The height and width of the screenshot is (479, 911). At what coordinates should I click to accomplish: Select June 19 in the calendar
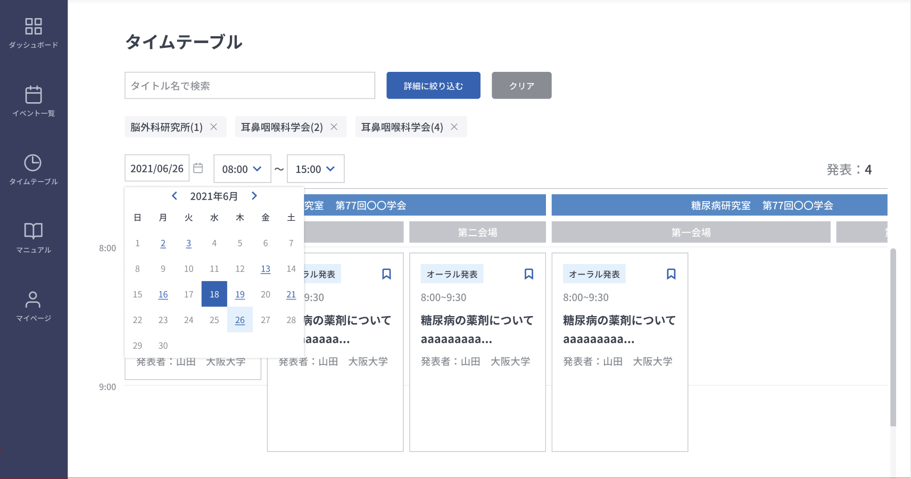click(x=240, y=294)
